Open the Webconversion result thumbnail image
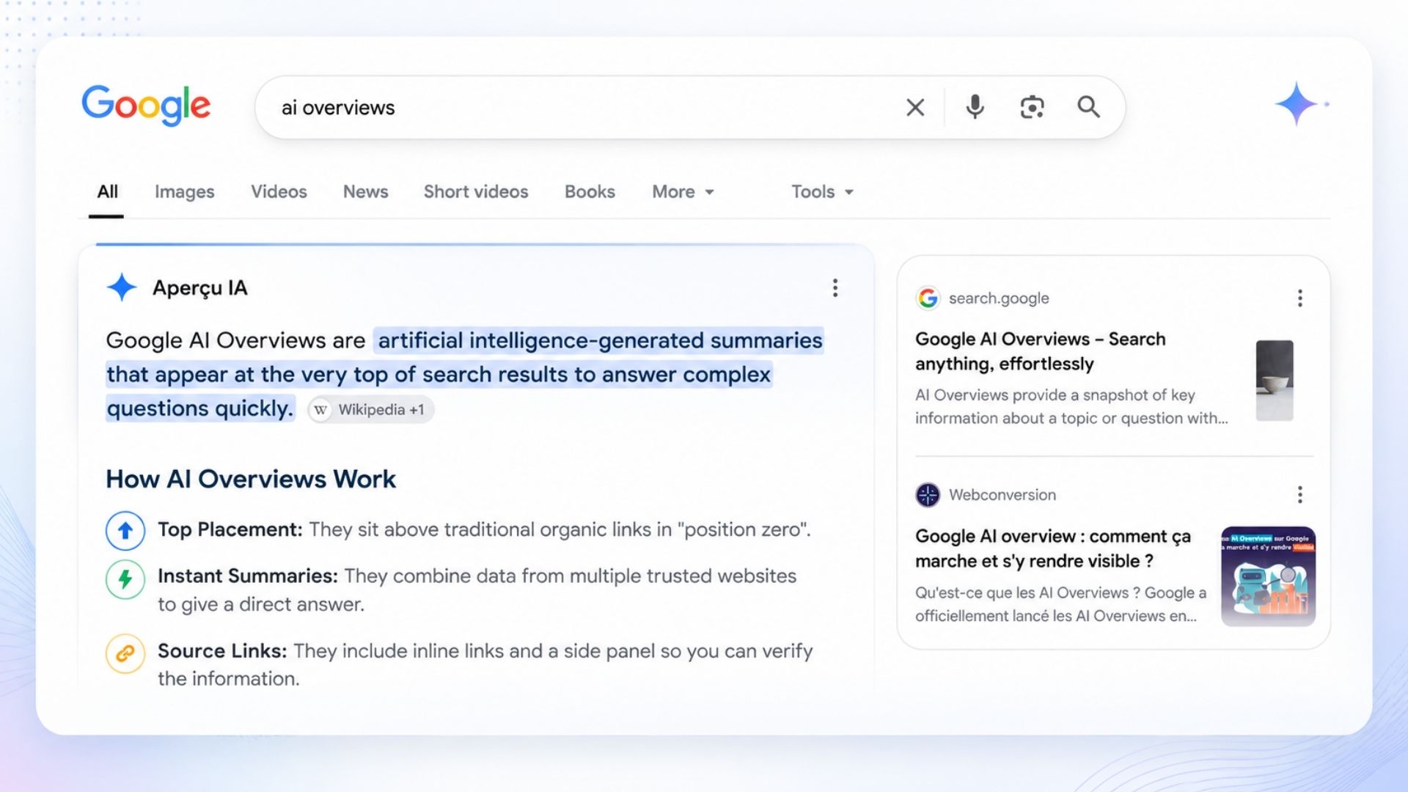1408x792 pixels. coord(1268,576)
